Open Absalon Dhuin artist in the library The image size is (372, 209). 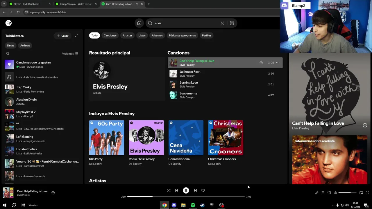pos(42,102)
